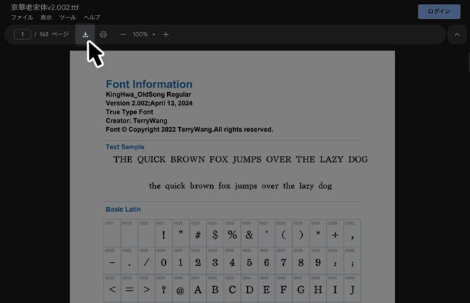Click the page number input field
The height and width of the screenshot is (303, 470).
(23, 34)
